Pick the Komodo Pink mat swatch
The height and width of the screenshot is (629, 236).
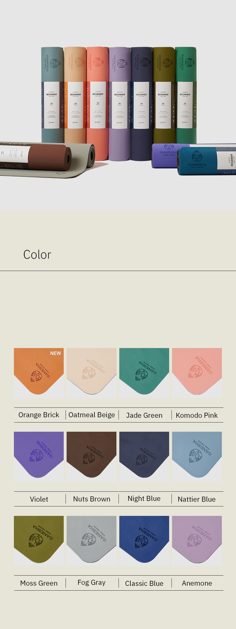pyautogui.click(x=197, y=373)
